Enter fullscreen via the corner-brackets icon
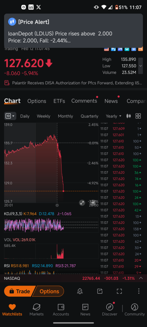The height and width of the screenshot is (327, 147). click(119, 291)
